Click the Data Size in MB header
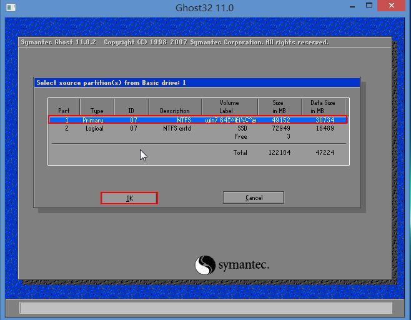Screen dimensions: 411x320 pos(323,106)
